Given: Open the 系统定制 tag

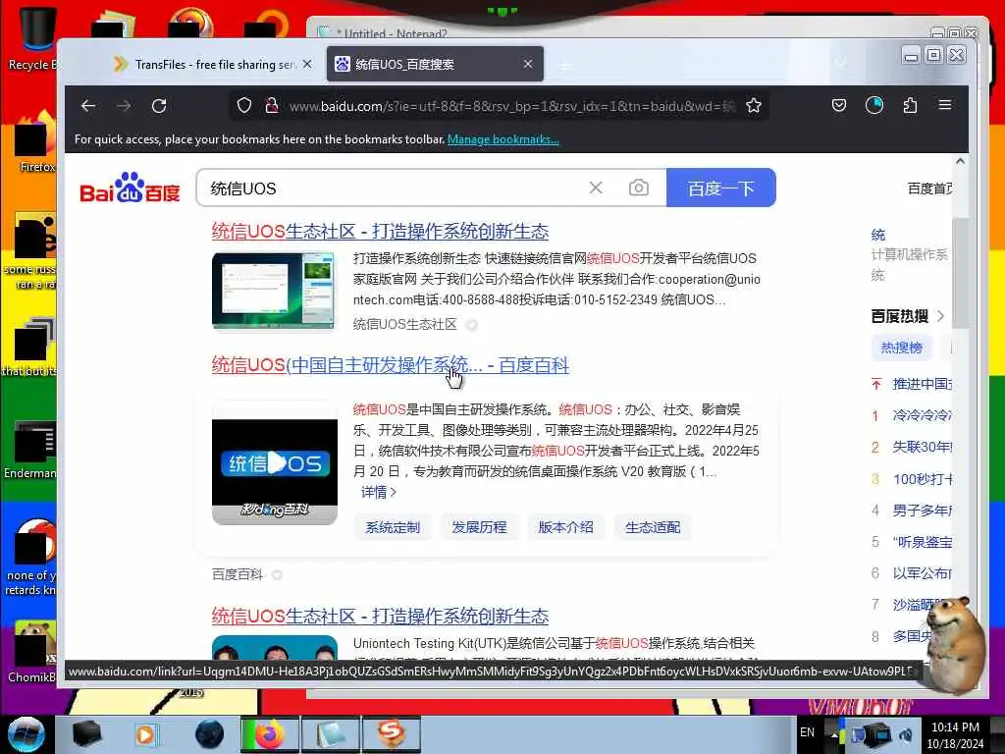Looking at the screenshot, I should point(393,527).
